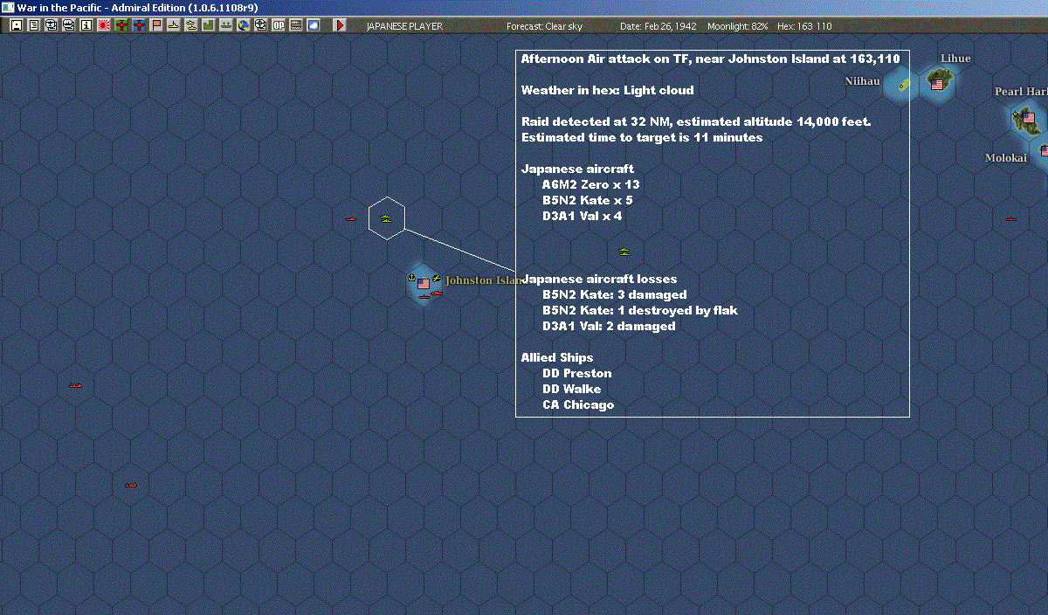Click the orange flag toolbar icon
Screen dimensions: 1048x615
[x=156, y=25]
